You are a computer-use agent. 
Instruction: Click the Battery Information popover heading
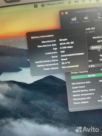(x=42, y=37)
